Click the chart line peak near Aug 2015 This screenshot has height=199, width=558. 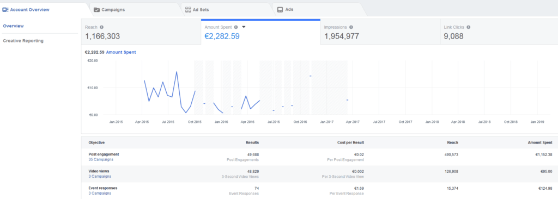coord(177,72)
